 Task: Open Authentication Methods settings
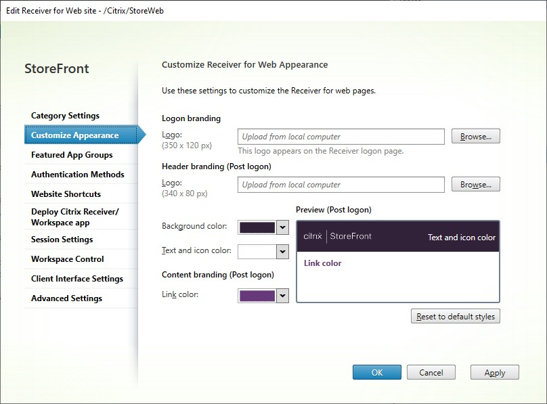point(78,175)
